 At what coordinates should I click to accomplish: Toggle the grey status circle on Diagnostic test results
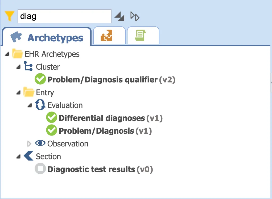pyautogui.click(x=40, y=169)
